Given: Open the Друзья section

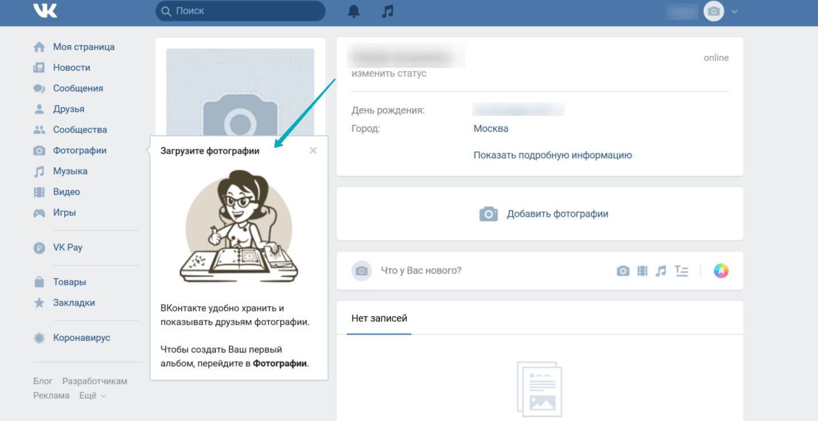Looking at the screenshot, I should click(69, 109).
